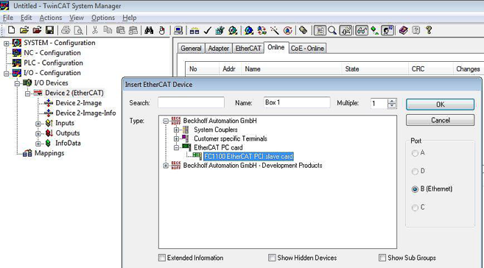The image size is (484, 268).
Task: Collapse the EtherCAT PC card group
Action: point(176,148)
